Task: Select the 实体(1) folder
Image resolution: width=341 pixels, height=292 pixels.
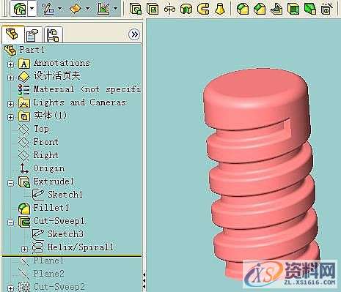Action: (x=50, y=116)
